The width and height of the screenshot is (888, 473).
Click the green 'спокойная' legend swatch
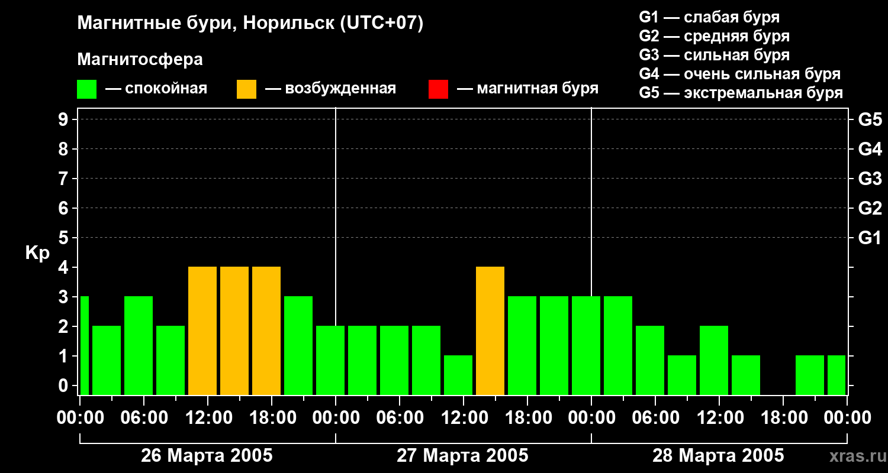coord(86,89)
